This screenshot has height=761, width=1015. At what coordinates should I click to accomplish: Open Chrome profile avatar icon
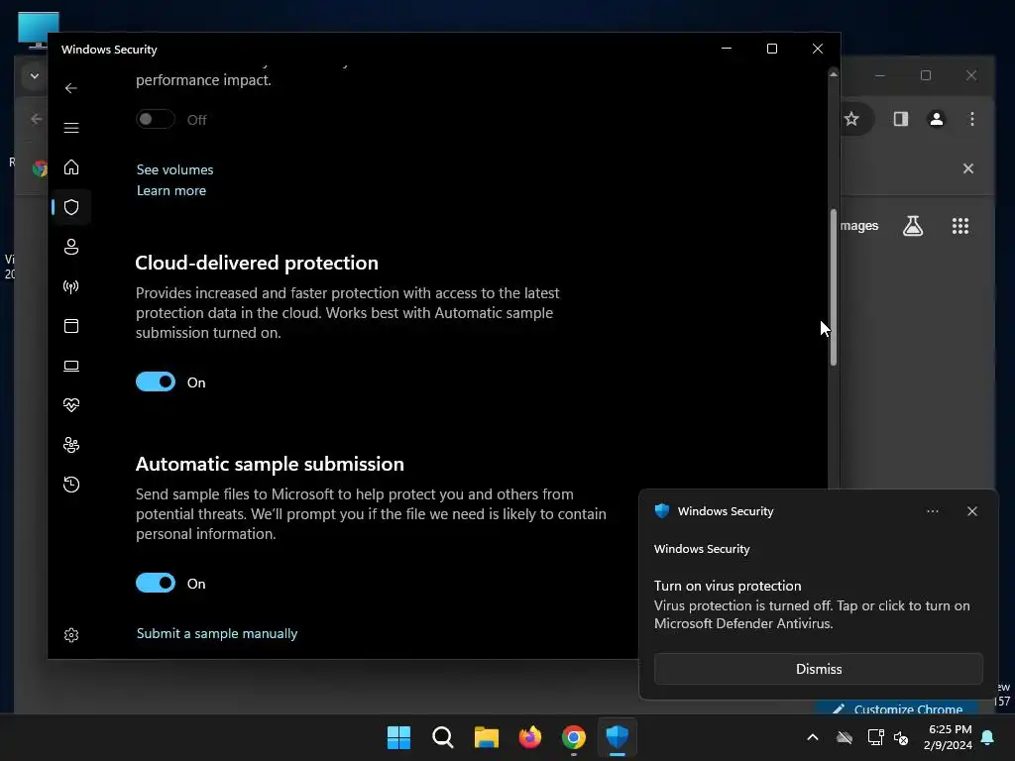pyautogui.click(x=936, y=119)
